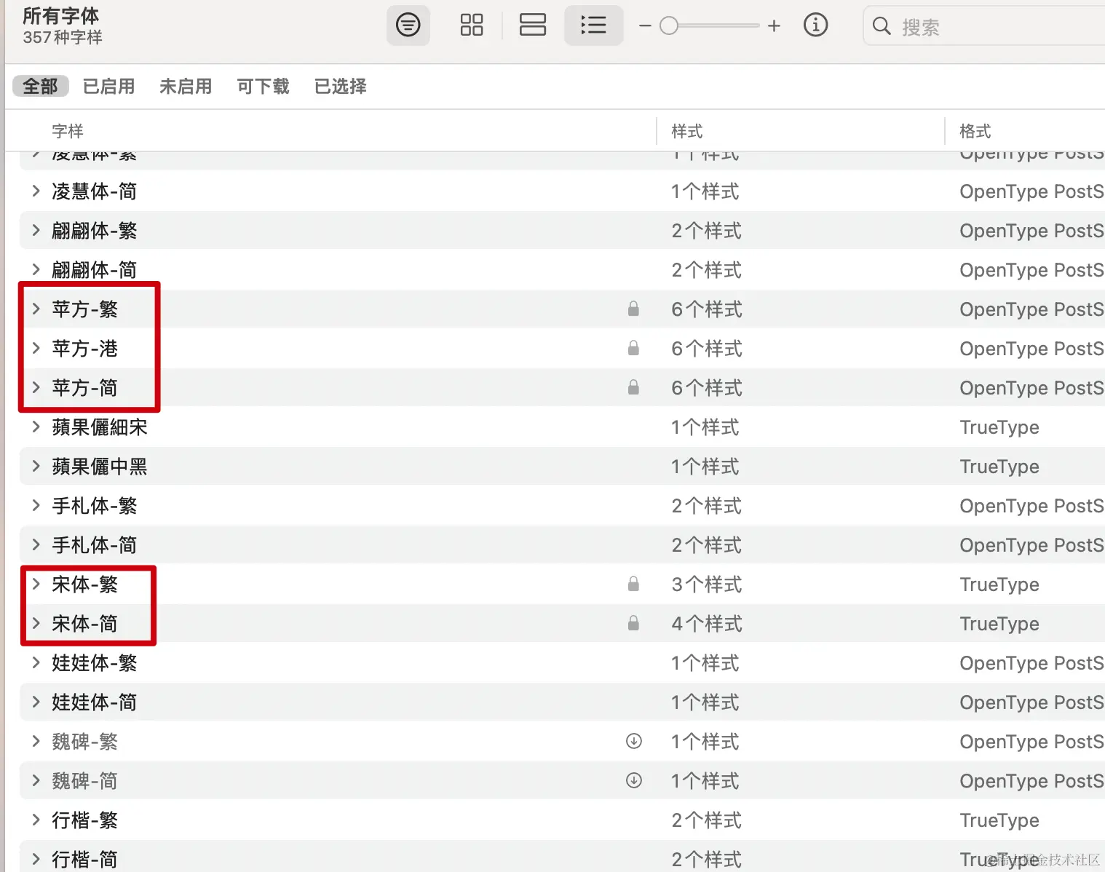Download the 魏碑-繁 font
Image resolution: width=1105 pixels, height=872 pixels.
[x=634, y=741]
